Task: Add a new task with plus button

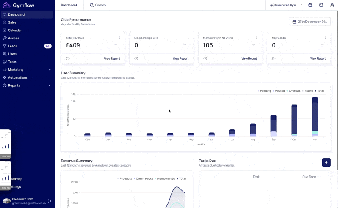Action: click(326, 162)
